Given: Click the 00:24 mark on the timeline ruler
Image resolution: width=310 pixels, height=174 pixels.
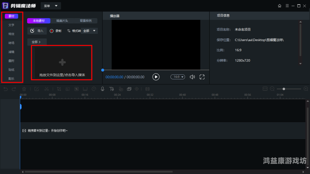Looking at the screenshot, I should click(x=117, y=95).
